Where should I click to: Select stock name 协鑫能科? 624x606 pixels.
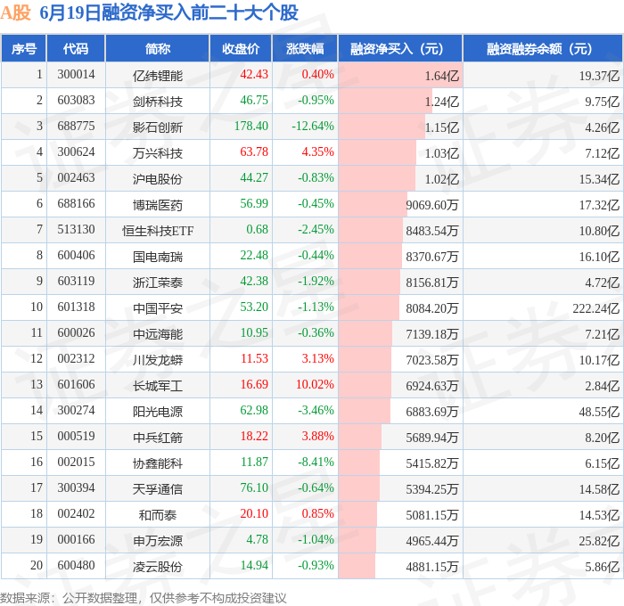tap(158, 463)
